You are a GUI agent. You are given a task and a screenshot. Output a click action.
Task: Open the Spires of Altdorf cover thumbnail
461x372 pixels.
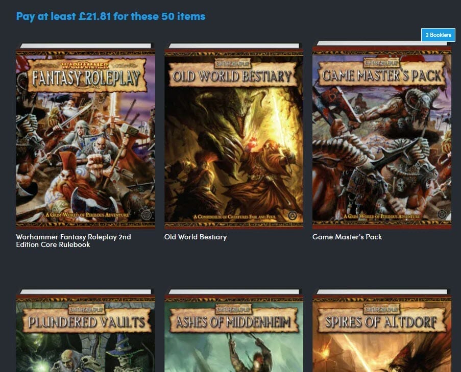tap(381, 337)
